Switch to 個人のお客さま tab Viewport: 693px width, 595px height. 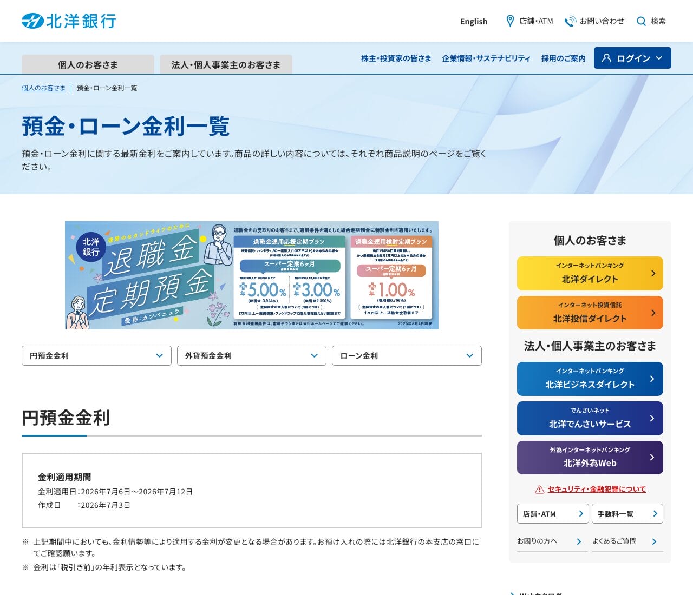[88, 64]
